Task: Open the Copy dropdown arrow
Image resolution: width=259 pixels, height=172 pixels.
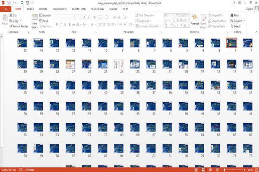Action: tap(21, 21)
